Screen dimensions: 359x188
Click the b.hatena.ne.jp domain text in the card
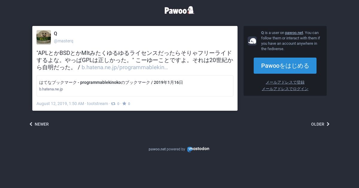click(51, 89)
